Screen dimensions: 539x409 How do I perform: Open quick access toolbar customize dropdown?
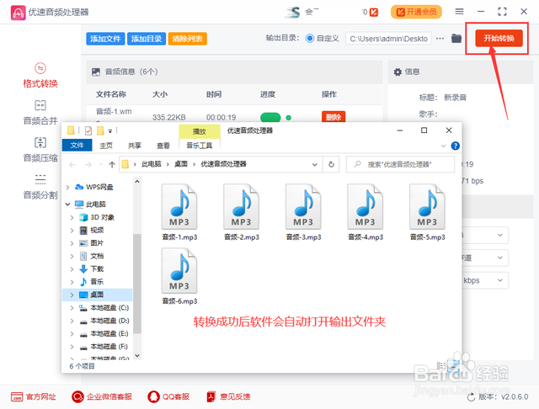pos(110,131)
